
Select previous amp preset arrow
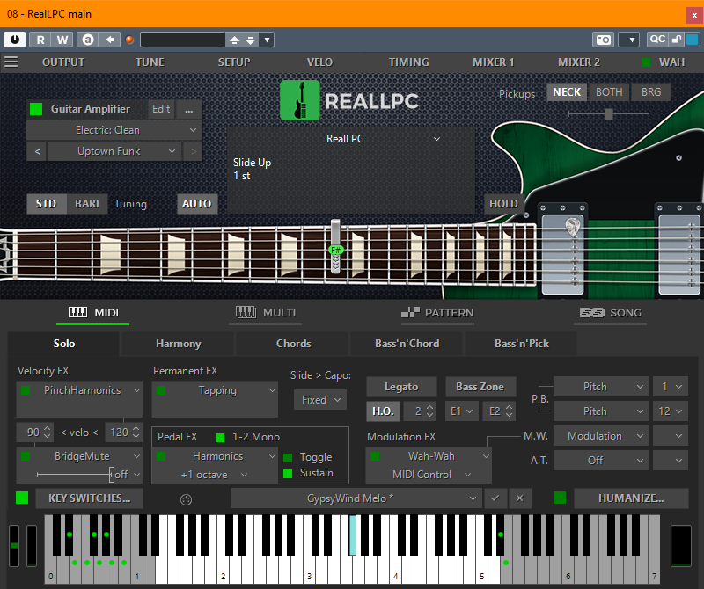(38, 151)
